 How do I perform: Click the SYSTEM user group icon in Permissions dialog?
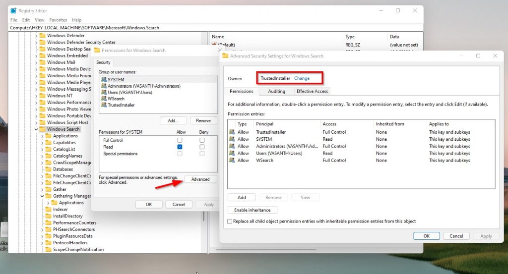[x=104, y=79]
